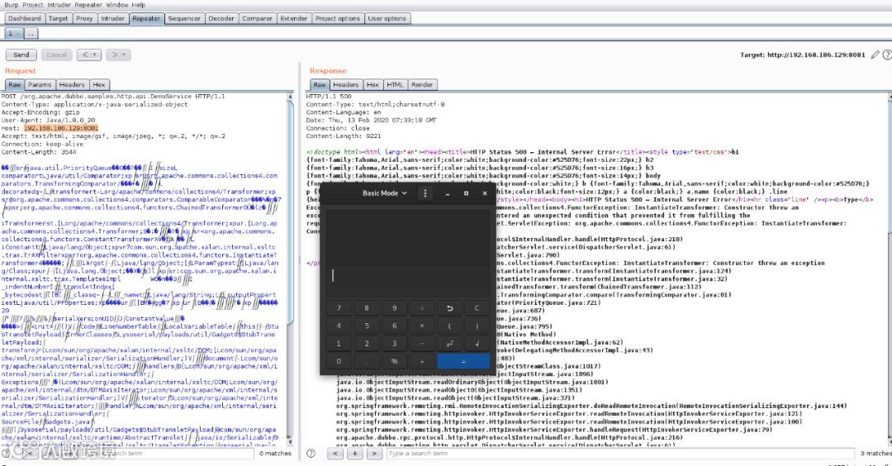This screenshot has height=466, width=892.
Task: Click the calculator digit 0
Action: (339, 361)
